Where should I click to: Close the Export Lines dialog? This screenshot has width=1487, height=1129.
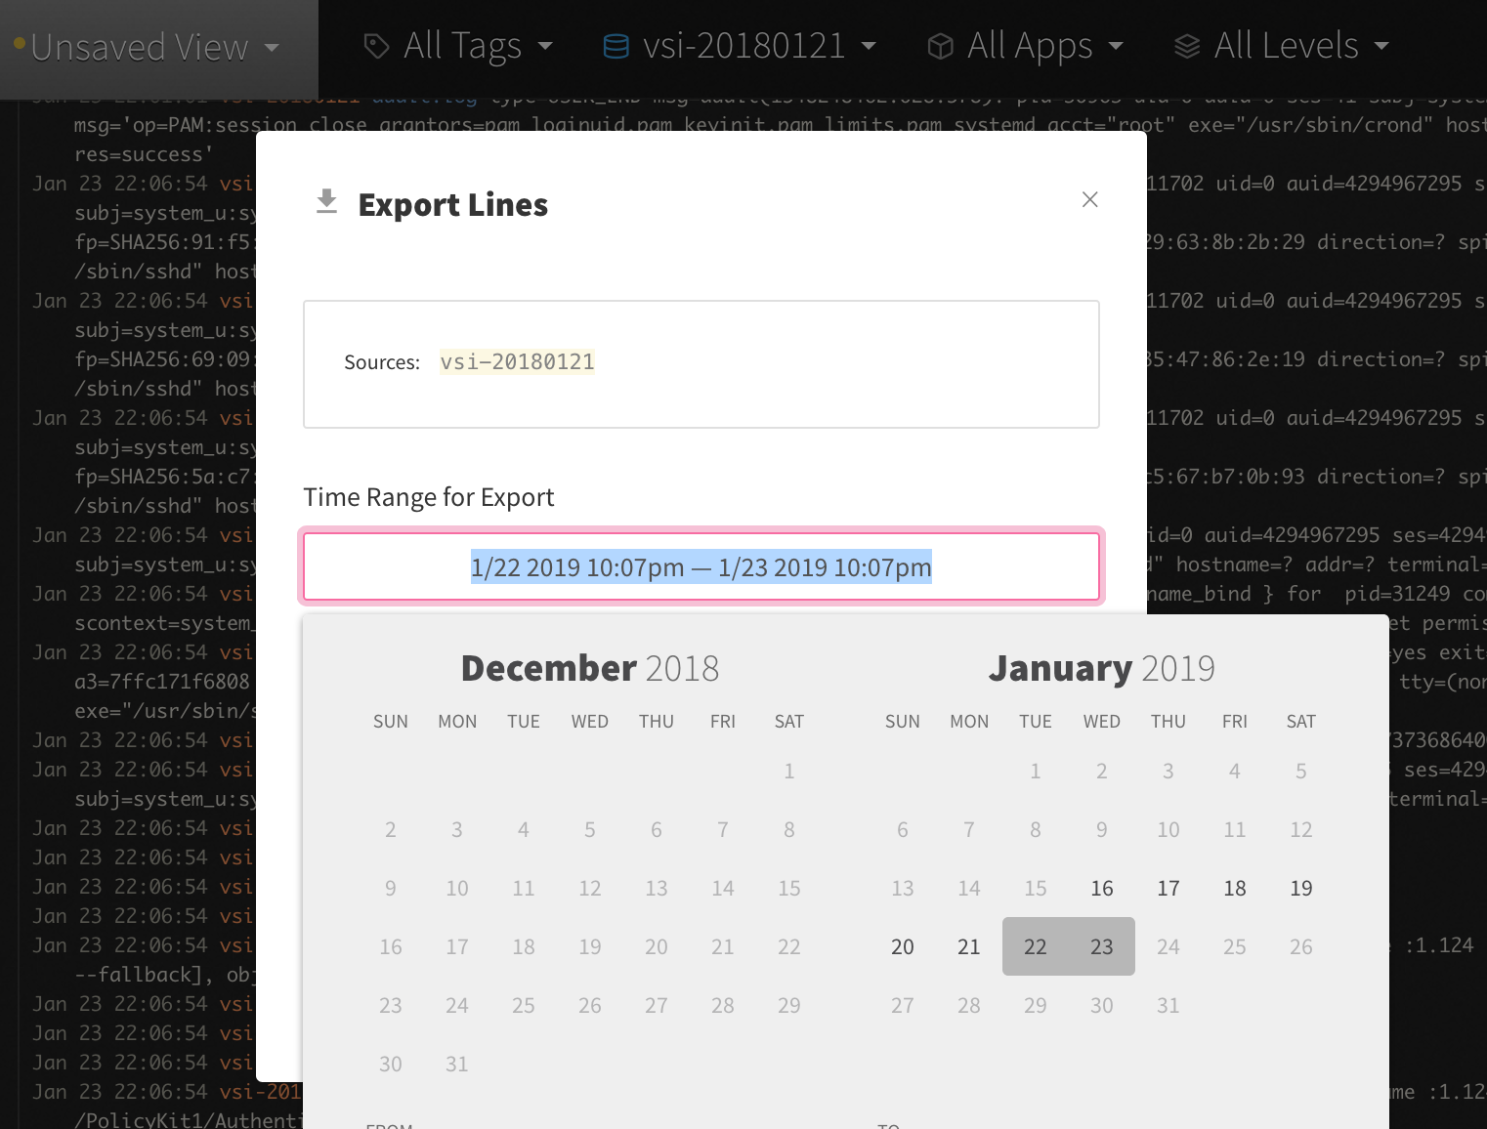(x=1089, y=199)
